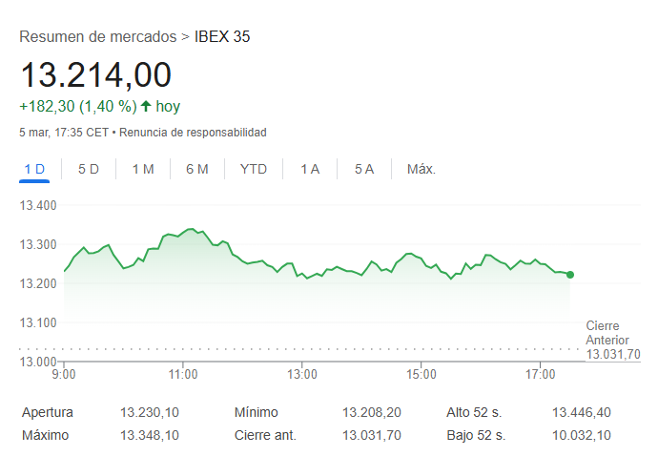Show the 6 M chart view
The height and width of the screenshot is (456, 658).
click(x=197, y=169)
